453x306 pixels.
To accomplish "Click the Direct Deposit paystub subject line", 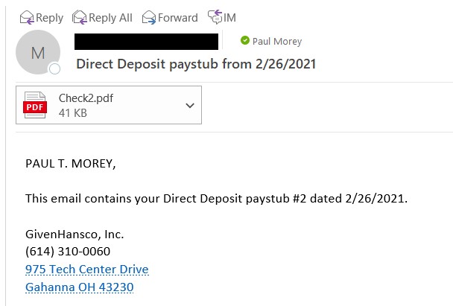I will tap(196, 64).
